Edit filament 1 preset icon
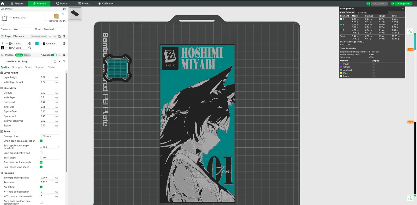This screenshot has width=417, height=205. coord(30,44)
